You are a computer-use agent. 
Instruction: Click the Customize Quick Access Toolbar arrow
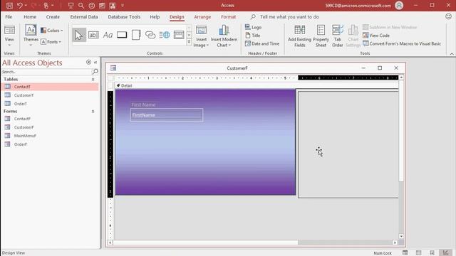(123, 5)
